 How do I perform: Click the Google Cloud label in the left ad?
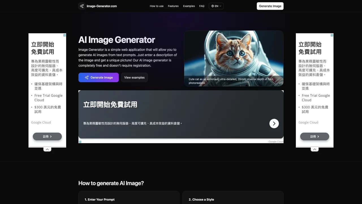coord(41,122)
